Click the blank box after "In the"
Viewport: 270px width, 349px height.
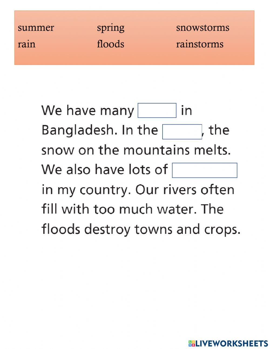coord(182,132)
